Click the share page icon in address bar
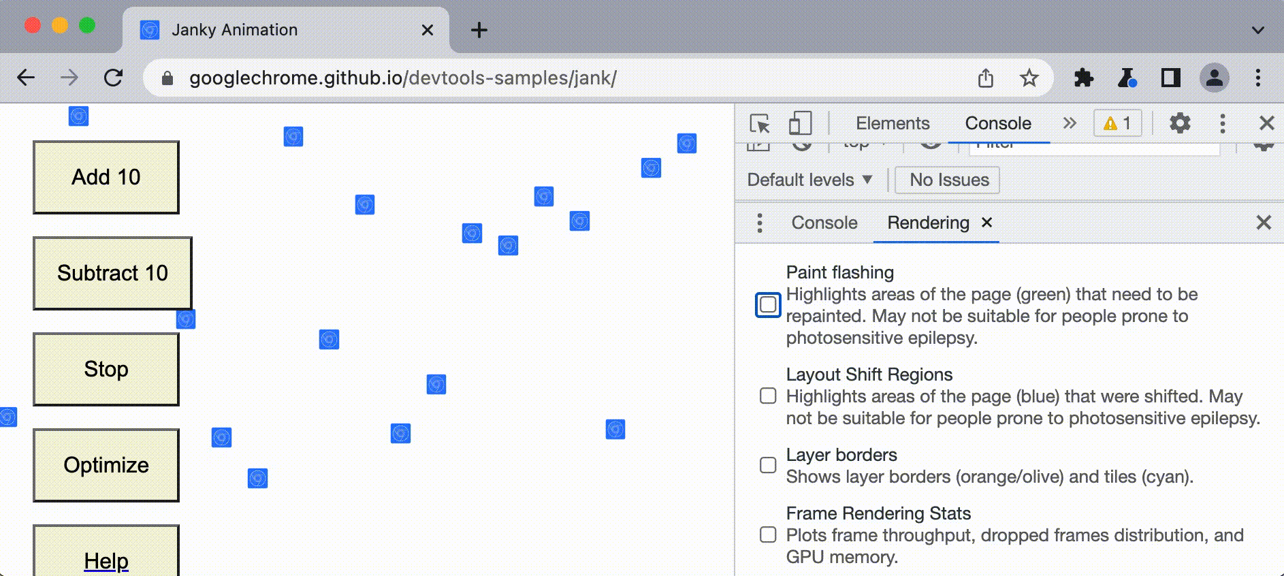 click(x=985, y=78)
